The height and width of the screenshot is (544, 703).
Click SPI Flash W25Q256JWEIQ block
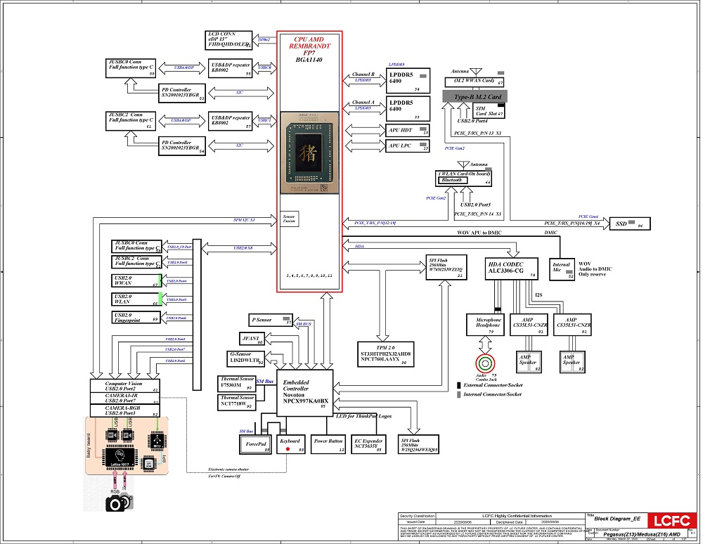coord(418,444)
